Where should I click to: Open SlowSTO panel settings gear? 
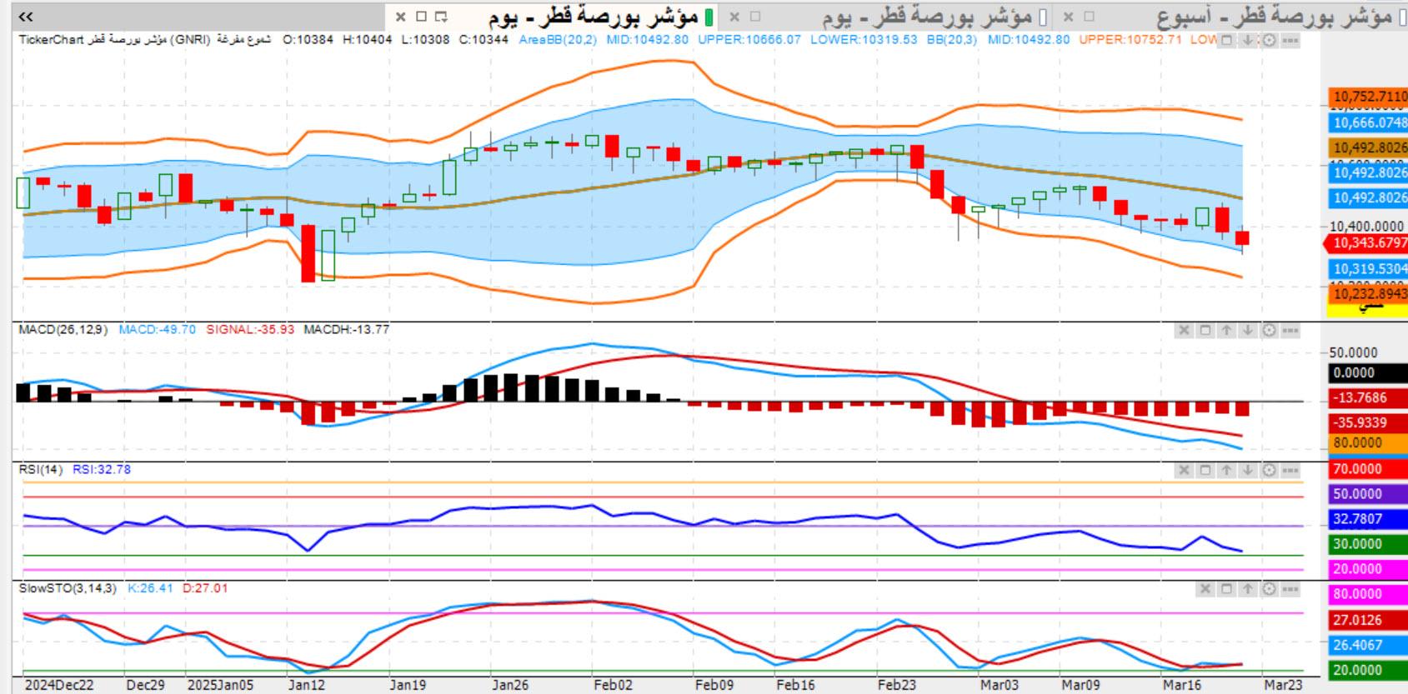[x=1269, y=589]
